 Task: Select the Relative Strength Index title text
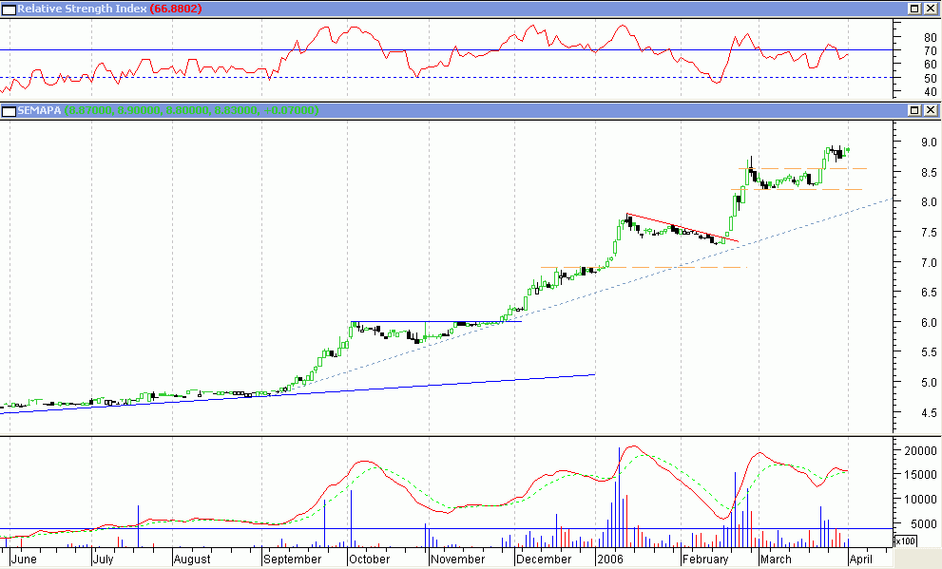[x=82, y=9]
